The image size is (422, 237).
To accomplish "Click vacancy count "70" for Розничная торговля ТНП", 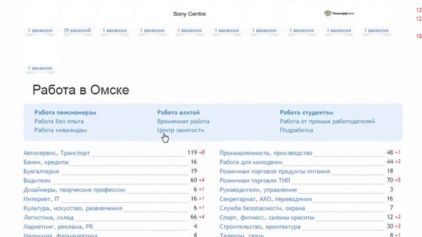I will (x=390, y=180).
